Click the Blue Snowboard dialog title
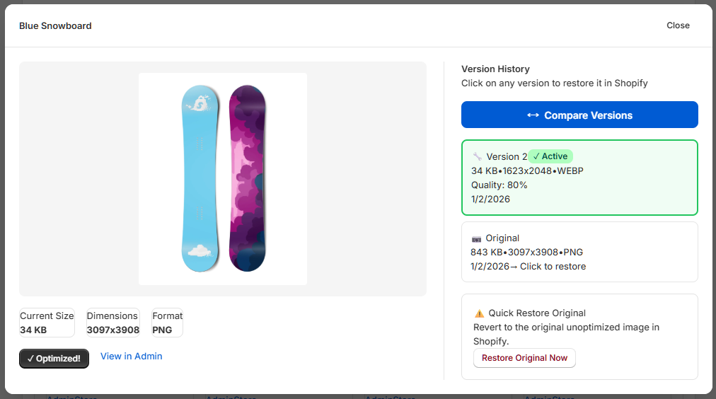The image size is (716, 399). pyautogui.click(x=55, y=26)
